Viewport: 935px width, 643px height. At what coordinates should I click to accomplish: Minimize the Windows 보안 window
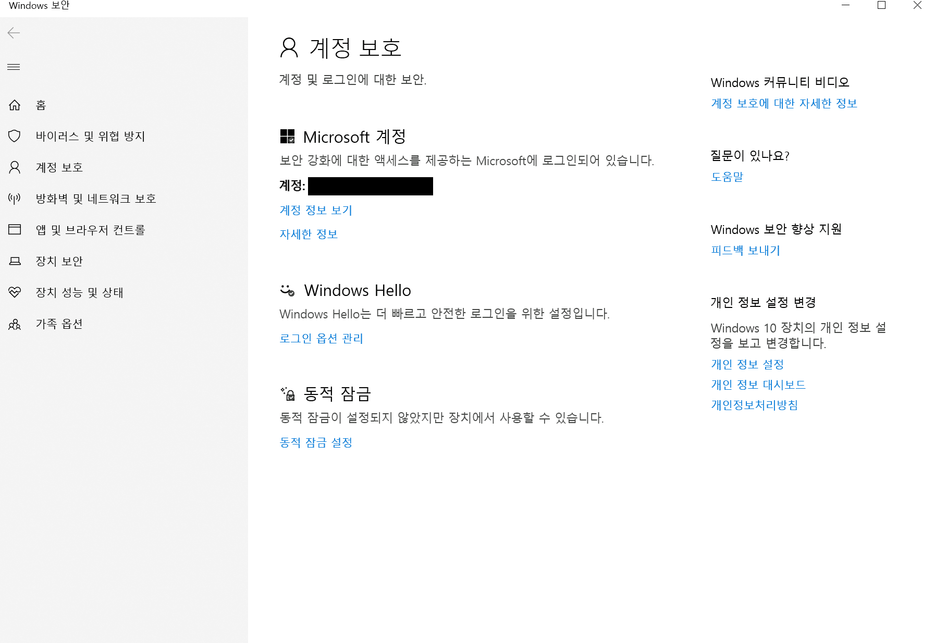846,5
